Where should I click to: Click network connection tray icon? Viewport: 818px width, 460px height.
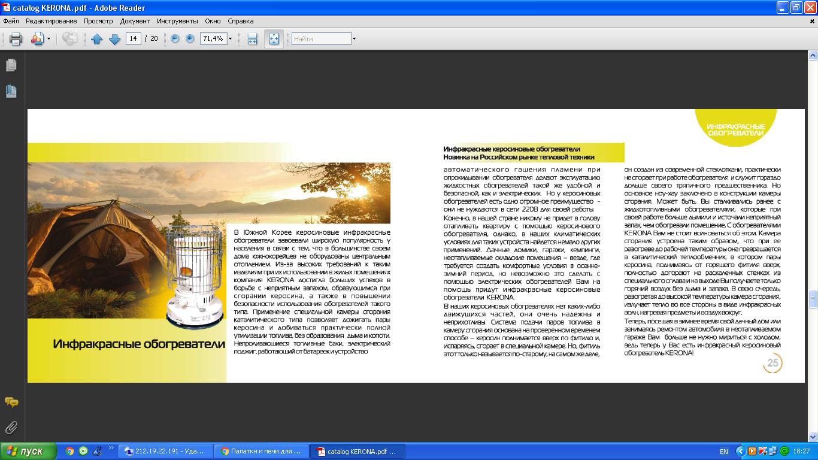(x=773, y=451)
